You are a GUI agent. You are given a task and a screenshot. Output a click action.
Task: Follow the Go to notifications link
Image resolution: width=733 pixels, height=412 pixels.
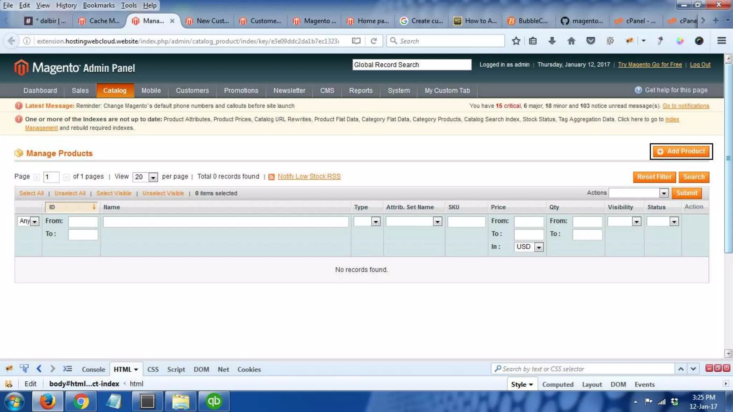click(x=685, y=106)
